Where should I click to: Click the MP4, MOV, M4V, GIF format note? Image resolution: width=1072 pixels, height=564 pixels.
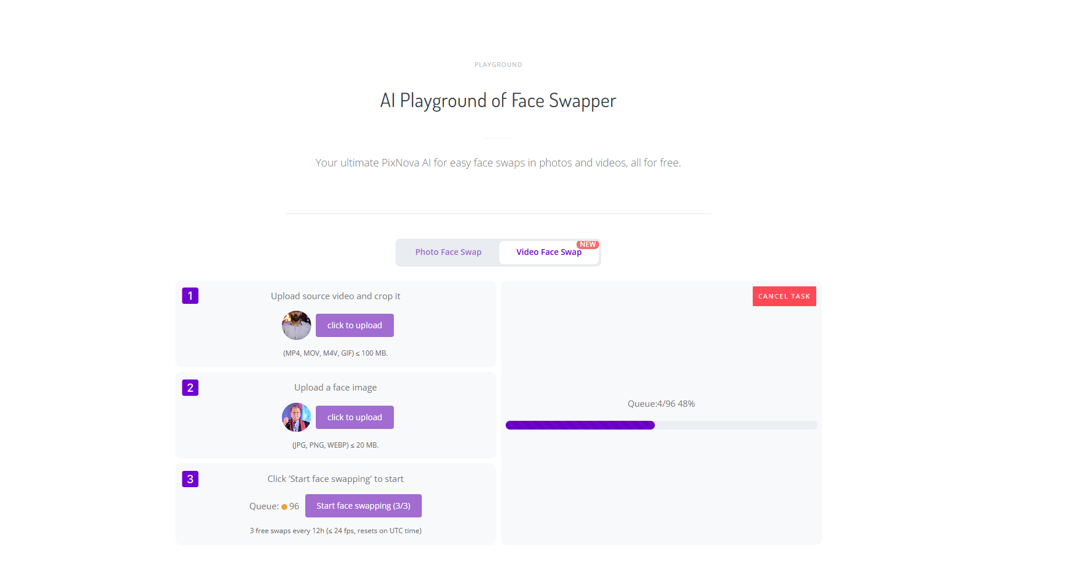(335, 353)
